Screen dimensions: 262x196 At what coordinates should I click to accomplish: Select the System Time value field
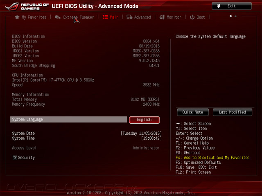click(x=151, y=138)
